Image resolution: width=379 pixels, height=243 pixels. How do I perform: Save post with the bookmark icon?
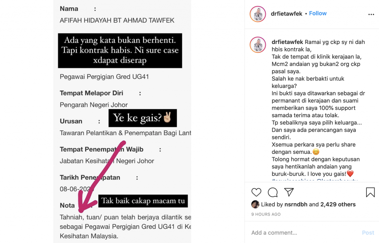tap(370, 192)
